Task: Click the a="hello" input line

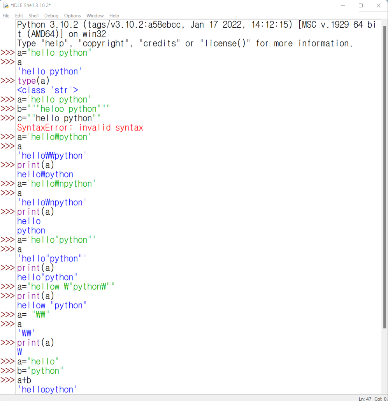Action: pos(38,362)
